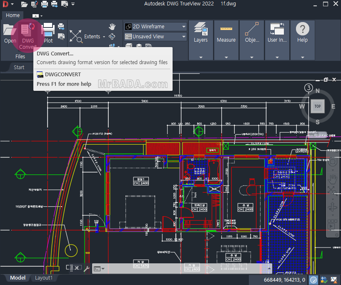The width and height of the screenshot is (341, 285).
Task: Expand command line history up arrow
Action: click(x=269, y=269)
